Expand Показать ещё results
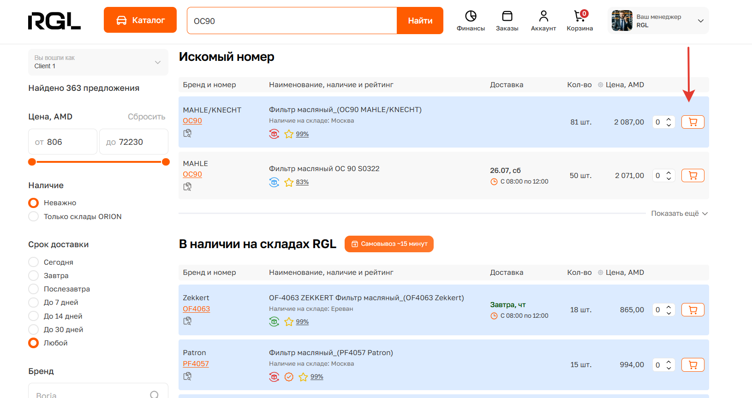The image size is (752, 398). click(679, 214)
